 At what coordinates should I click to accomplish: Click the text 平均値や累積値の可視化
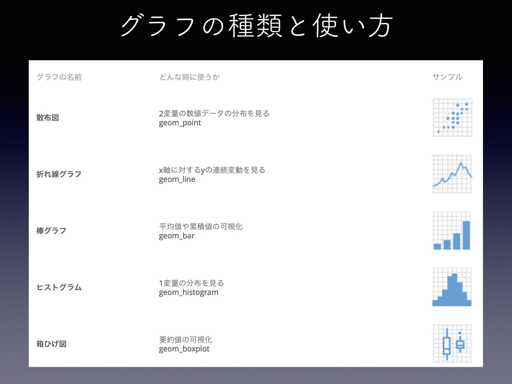coord(201,226)
